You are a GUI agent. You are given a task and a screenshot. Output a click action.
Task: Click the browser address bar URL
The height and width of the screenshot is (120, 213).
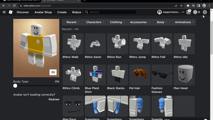[37, 6]
